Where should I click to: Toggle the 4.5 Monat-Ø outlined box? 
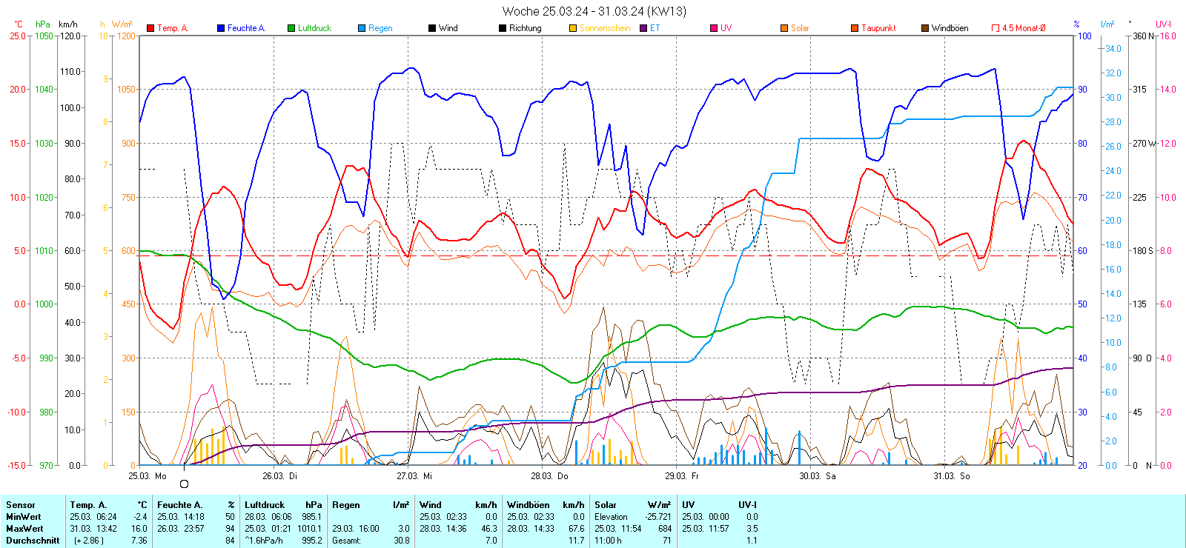point(995,28)
